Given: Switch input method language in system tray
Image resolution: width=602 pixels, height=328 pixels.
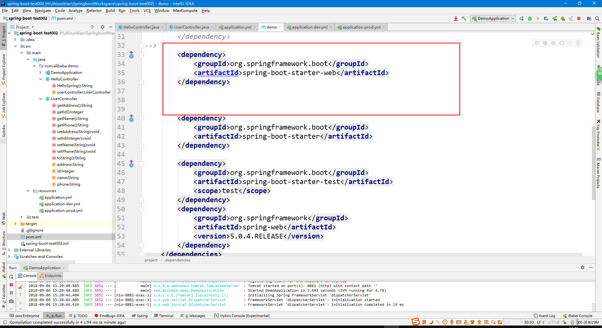Looking at the screenshot, I should 424,322.
